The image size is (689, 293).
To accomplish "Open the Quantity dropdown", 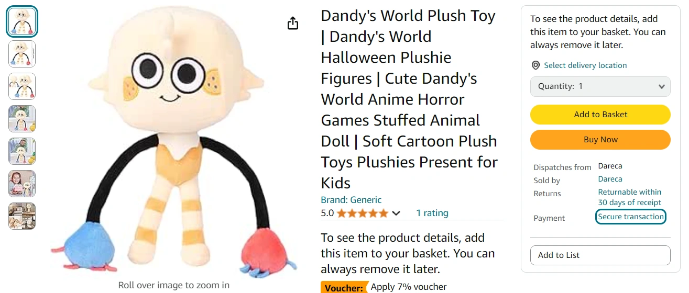I will point(600,86).
